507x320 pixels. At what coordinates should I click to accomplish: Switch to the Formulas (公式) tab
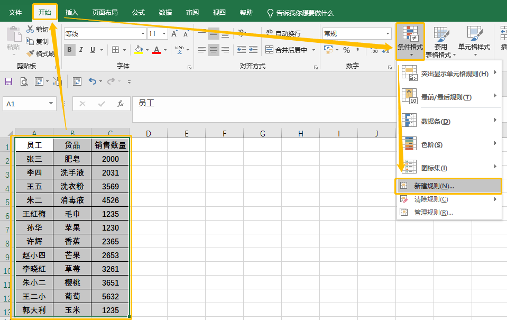pyautogui.click(x=139, y=13)
